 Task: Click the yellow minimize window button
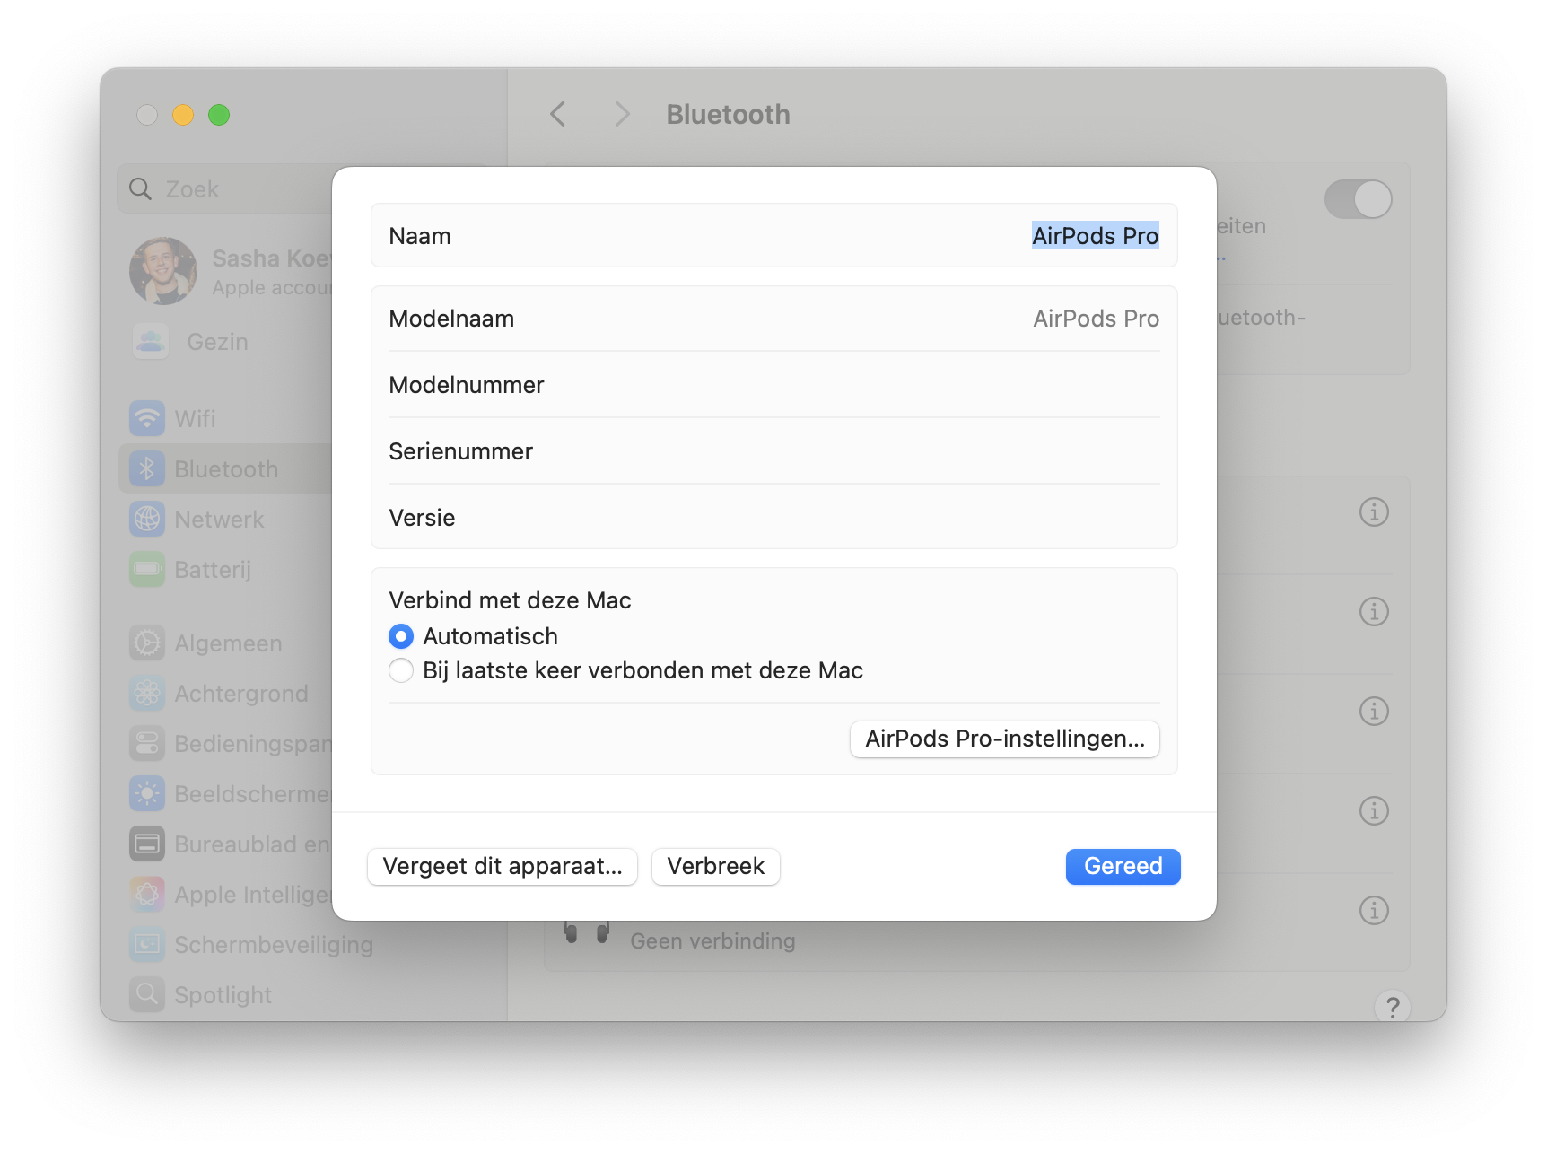183,115
